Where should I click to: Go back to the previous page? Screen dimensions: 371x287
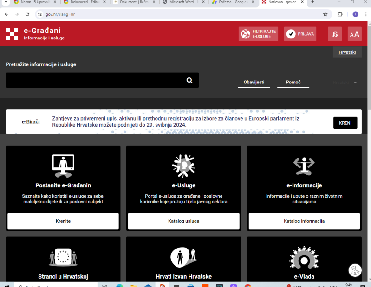tap(7, 14)
